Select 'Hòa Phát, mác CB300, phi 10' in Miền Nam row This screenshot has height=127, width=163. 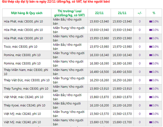point(23,38)
